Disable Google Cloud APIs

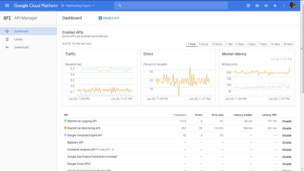point(287,164)
